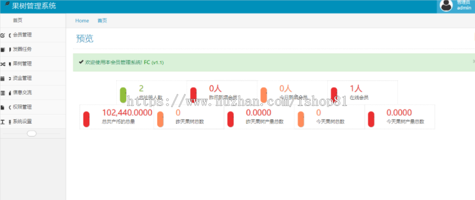This screenshot has height=200, width=475.
Task: Click the file icon beside 权限管理
Action: click(3, 107)
